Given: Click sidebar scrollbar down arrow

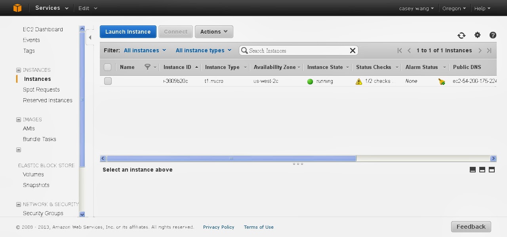Looking at the screenshot, I should (82, 214).
